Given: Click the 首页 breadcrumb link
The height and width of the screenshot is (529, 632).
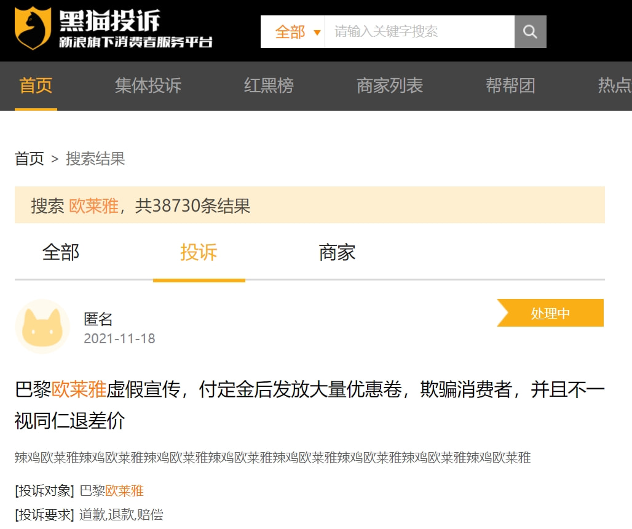Looking at the screenshot, I should tap(29, 159).
